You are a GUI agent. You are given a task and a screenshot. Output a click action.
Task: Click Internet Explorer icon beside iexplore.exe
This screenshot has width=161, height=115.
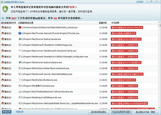click(20, 63)
